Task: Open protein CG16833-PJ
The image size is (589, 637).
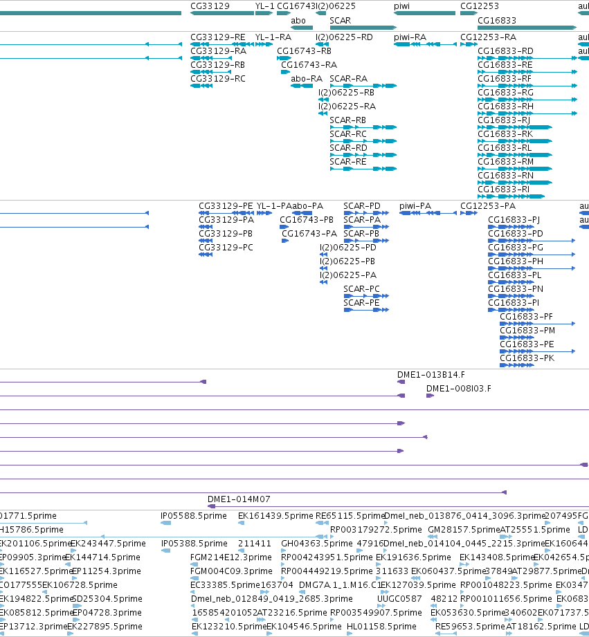Action: pyautogui.click(x=514, y=220)
